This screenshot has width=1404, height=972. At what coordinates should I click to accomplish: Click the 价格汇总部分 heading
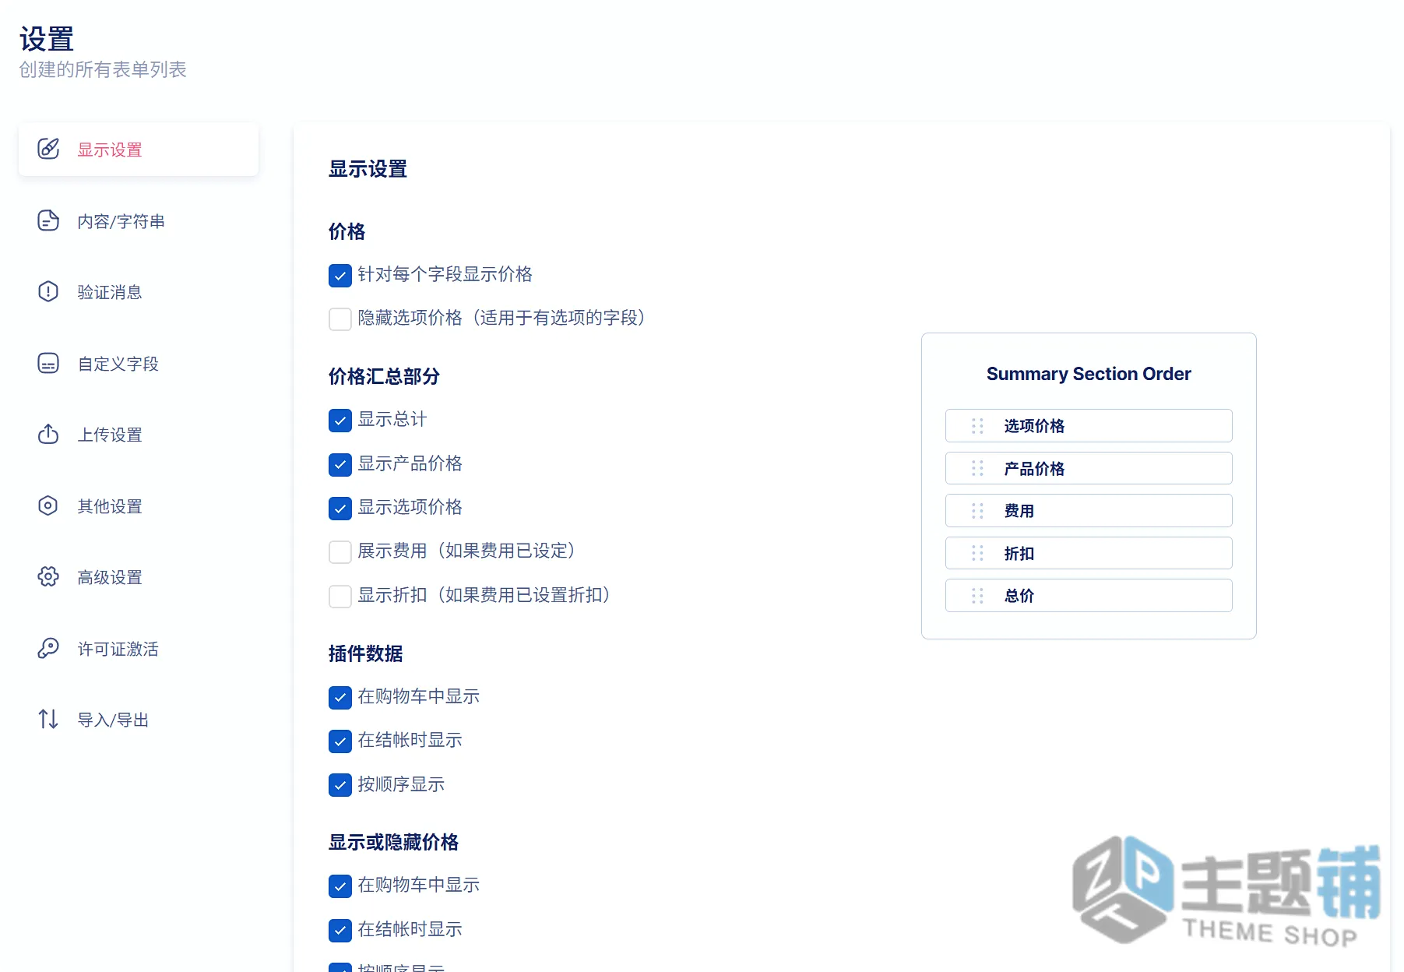click(384, 376)
